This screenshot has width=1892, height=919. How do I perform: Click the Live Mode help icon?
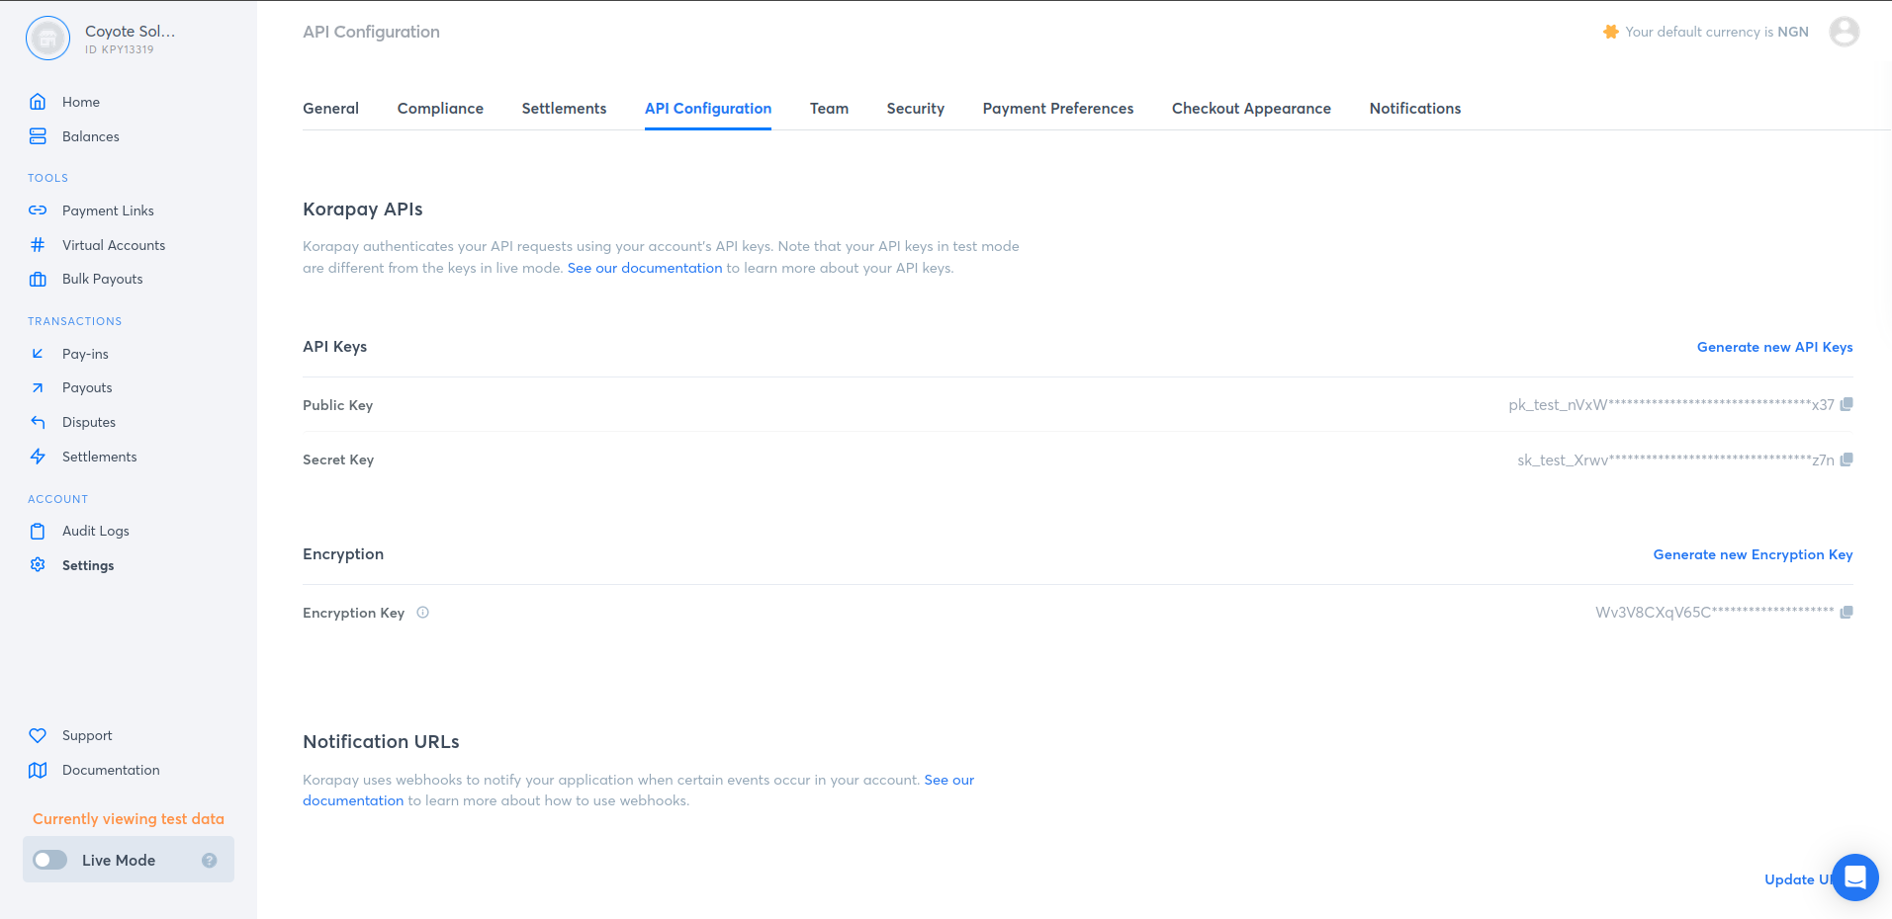[210, 861]
